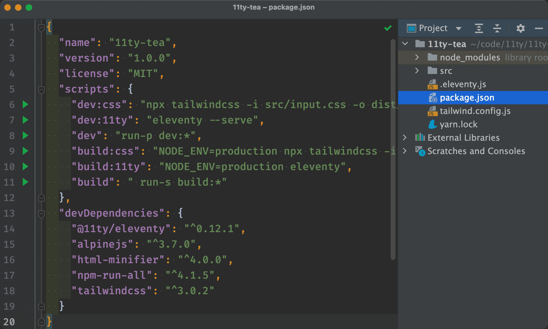Expand External Libraries node

[x=405, y=137]
